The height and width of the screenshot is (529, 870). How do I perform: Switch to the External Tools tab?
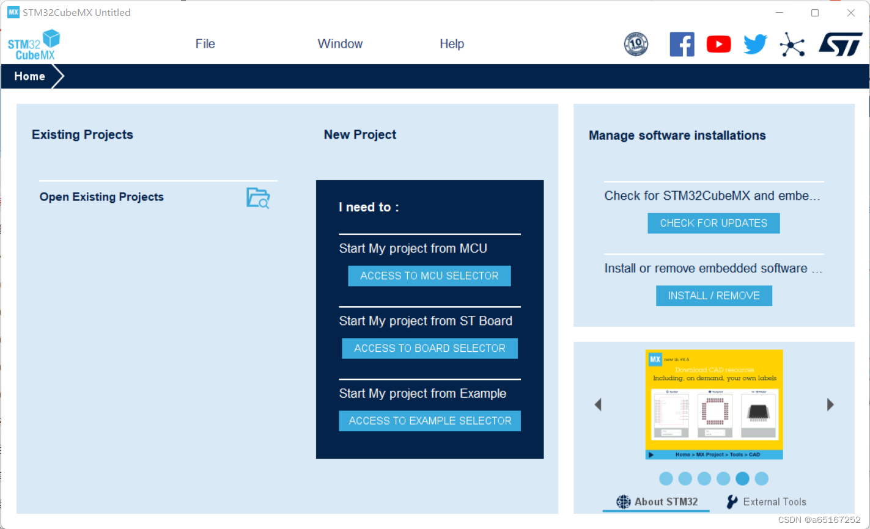click(x=766, y=502)
